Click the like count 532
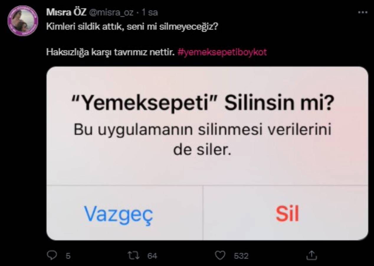This screenshot has height=266, width=374. pyautogui.click(x=241, y=256)
